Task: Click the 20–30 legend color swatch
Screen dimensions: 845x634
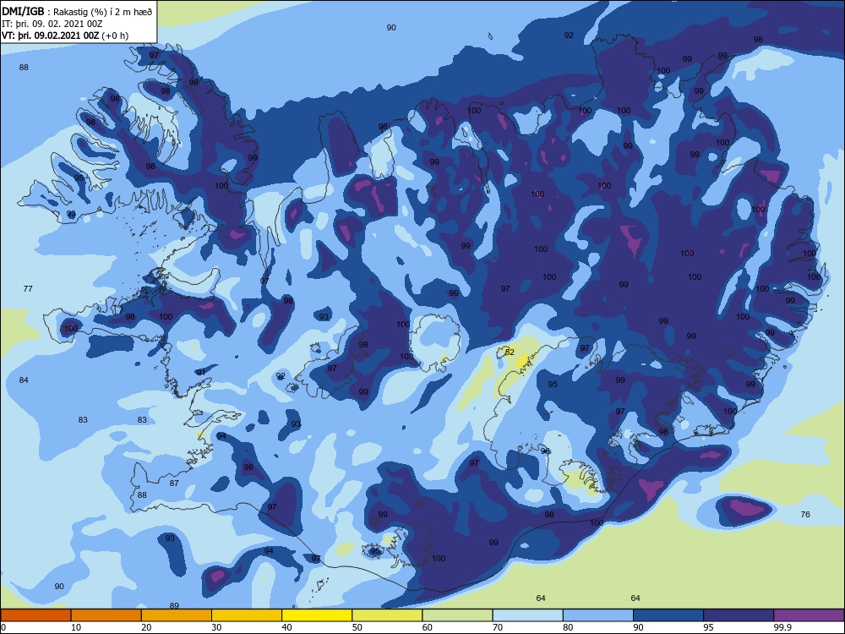Action: (177, 615)
